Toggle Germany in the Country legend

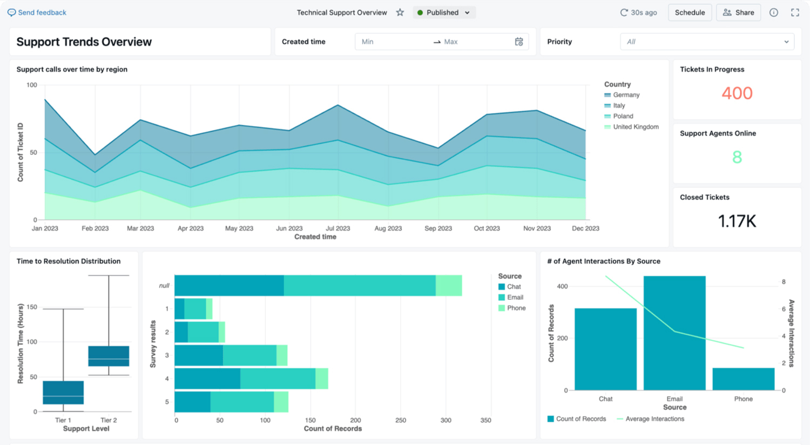click(x=626, y=95)
